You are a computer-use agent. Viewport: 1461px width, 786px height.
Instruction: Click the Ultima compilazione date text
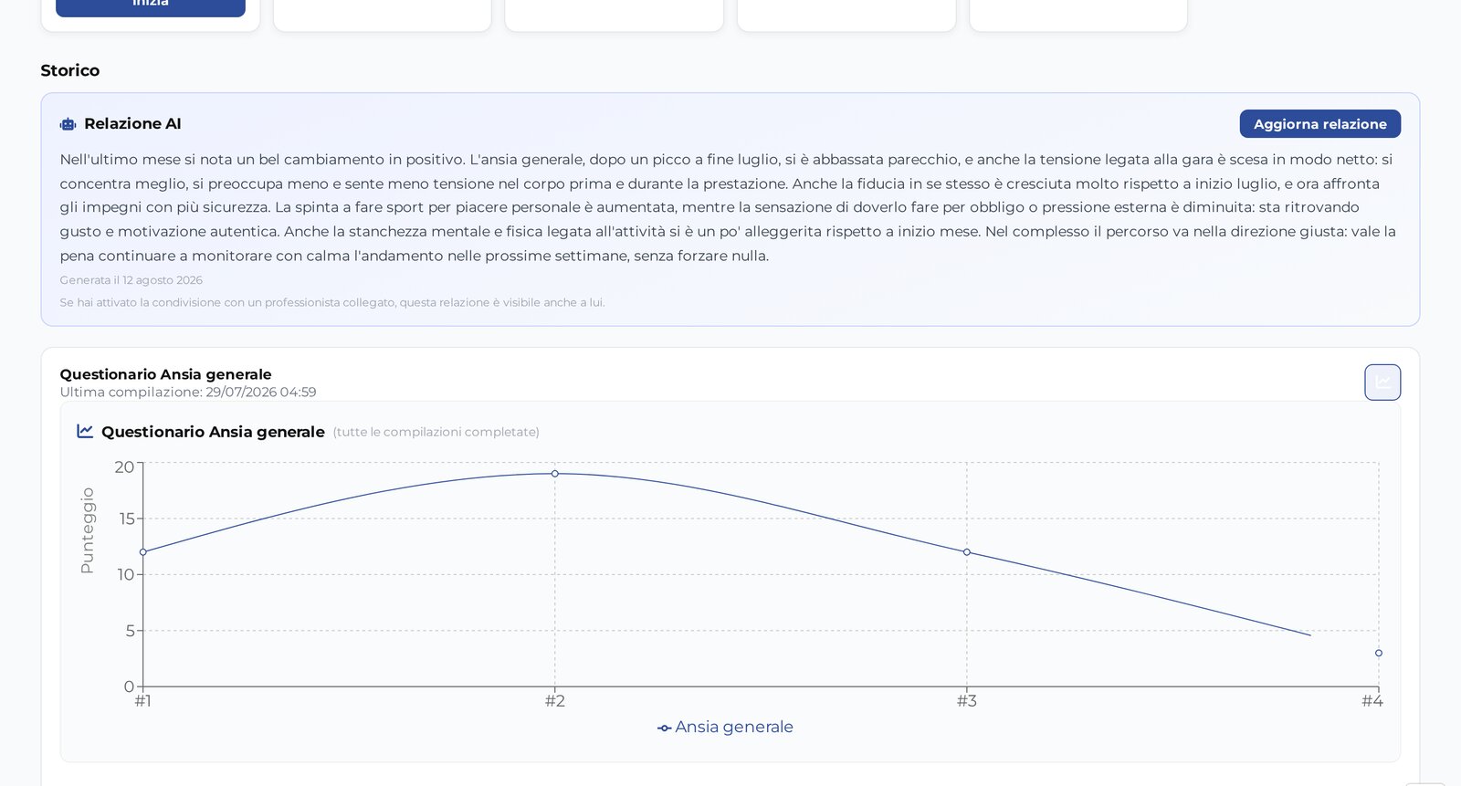pyautogui.click(x=188, y=392)
